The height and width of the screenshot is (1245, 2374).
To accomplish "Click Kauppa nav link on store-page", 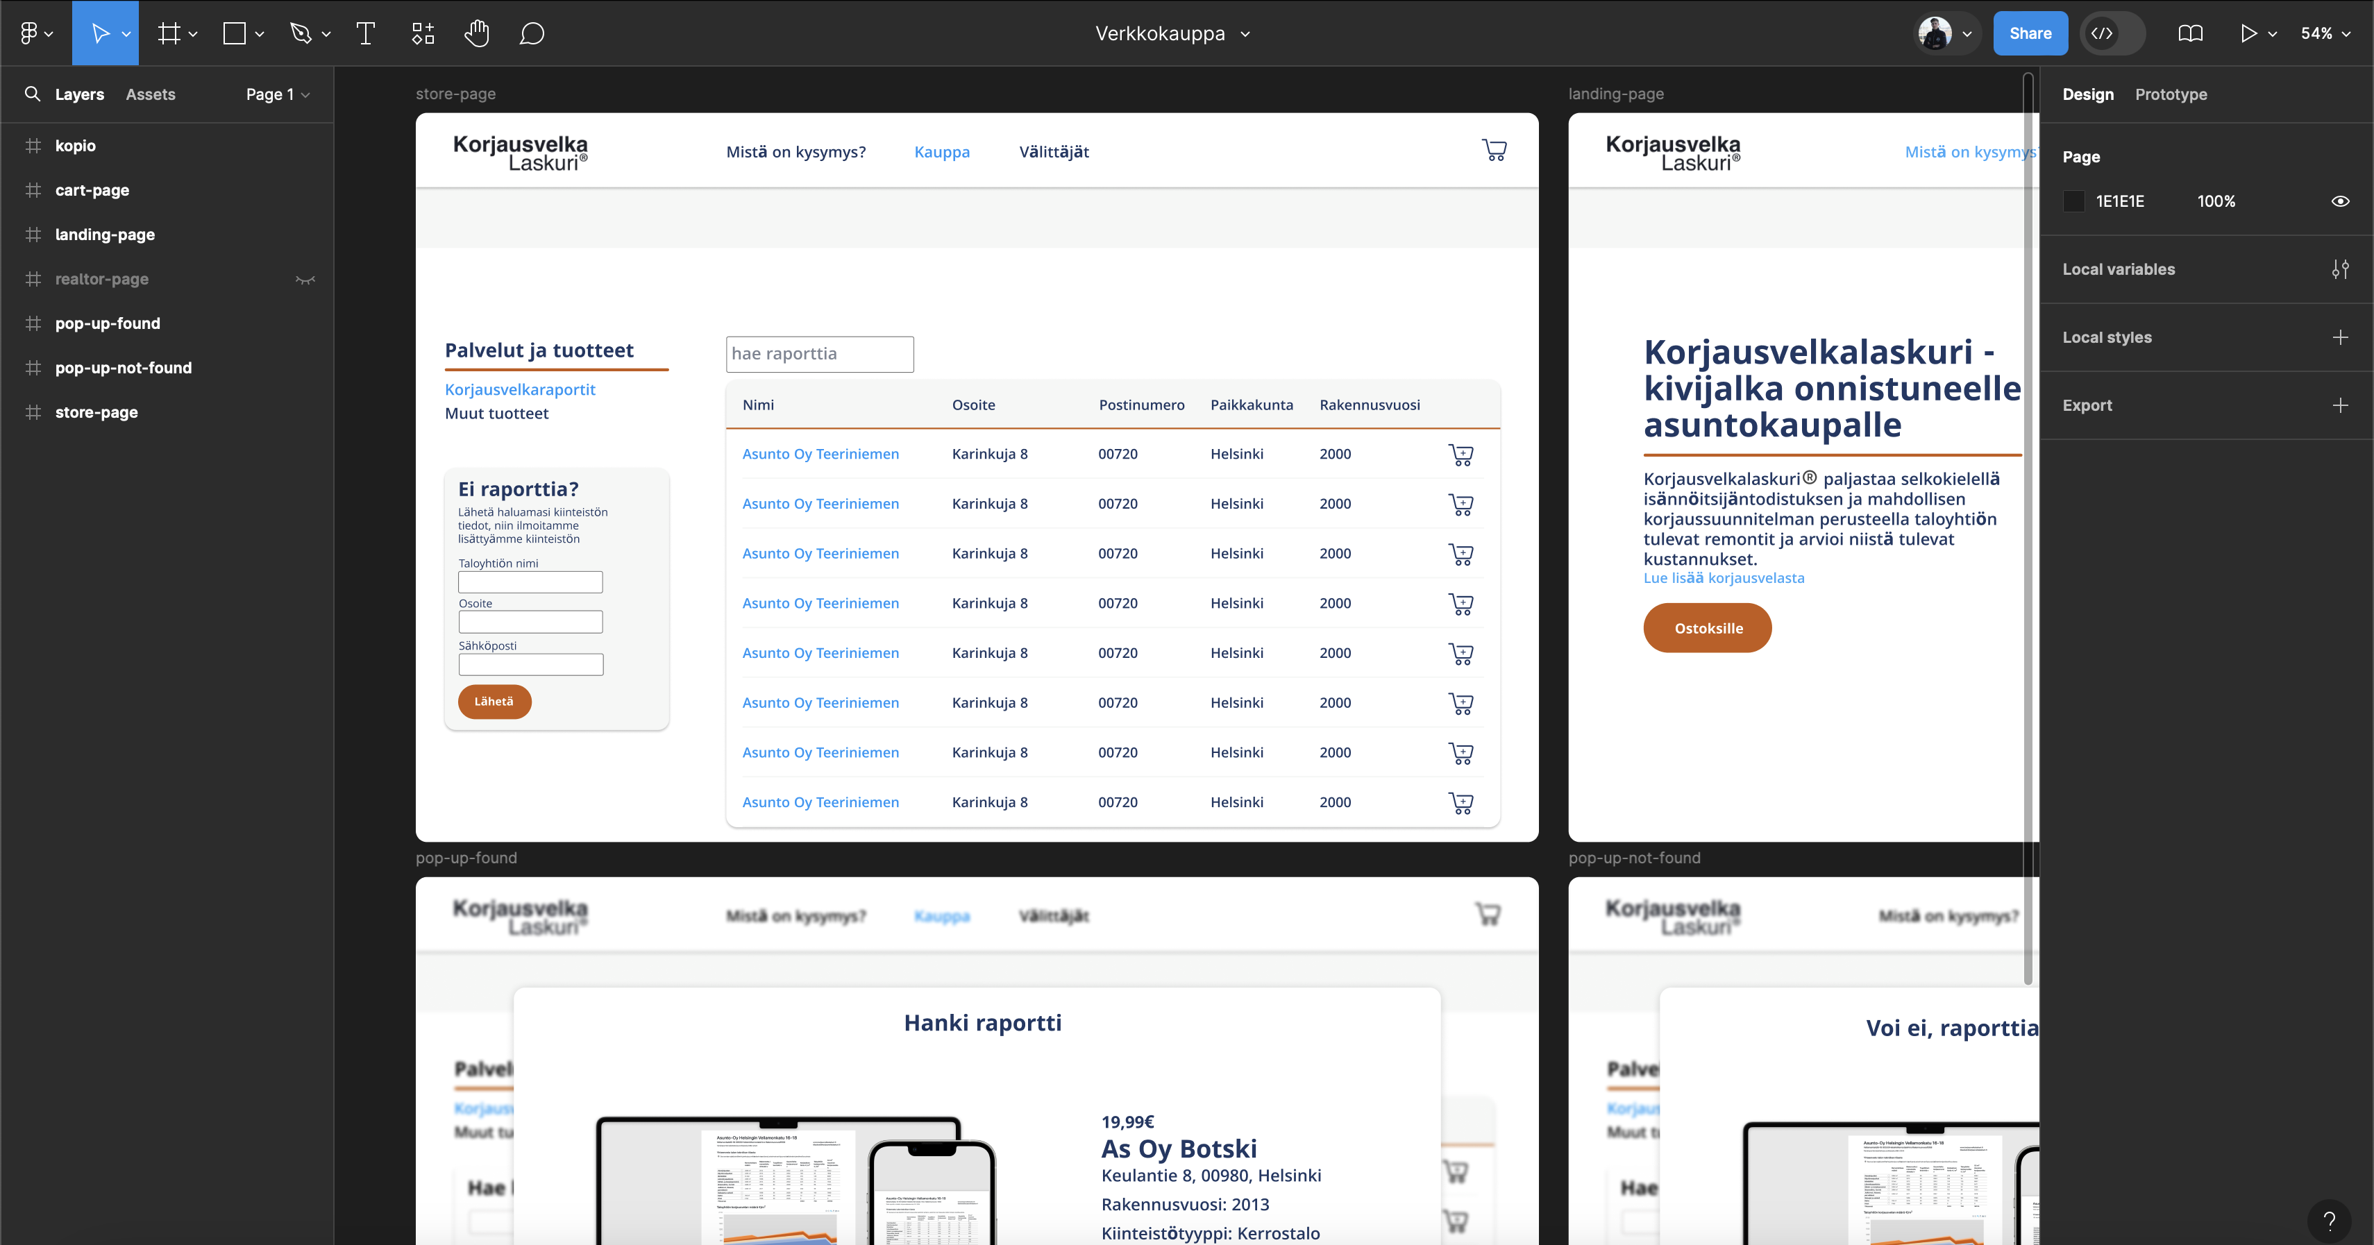I will click(x=942, y=152).
